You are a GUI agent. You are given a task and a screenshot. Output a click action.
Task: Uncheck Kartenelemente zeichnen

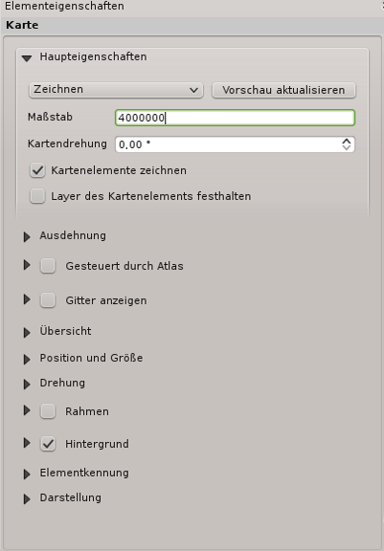(x=37, y=170)
